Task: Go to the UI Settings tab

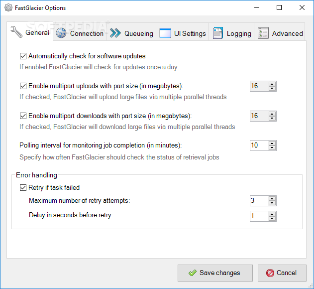Action: [x=183, y=32]
